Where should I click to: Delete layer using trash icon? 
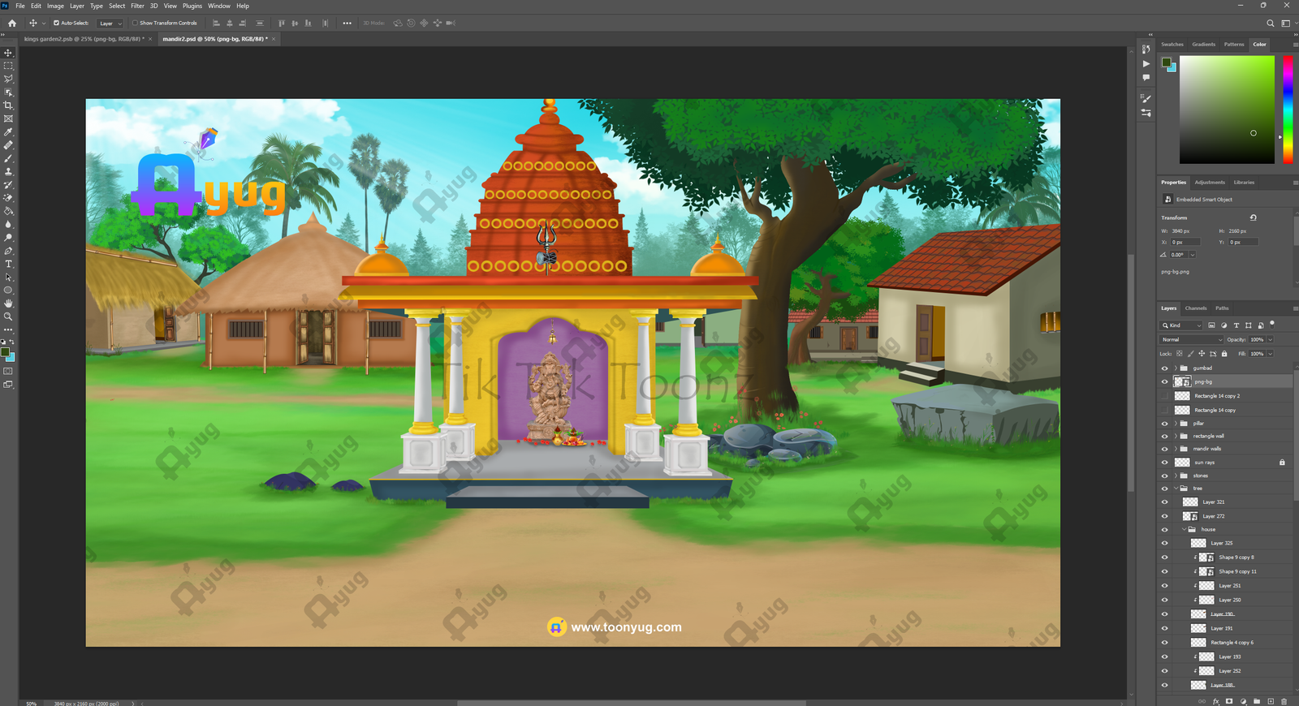(1284, 701)
